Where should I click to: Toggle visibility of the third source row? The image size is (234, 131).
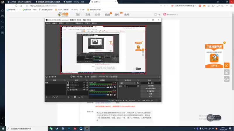[x=84, y=87]
